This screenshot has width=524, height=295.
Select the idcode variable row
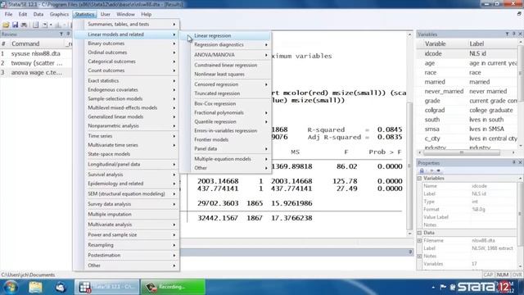point(468,53)
